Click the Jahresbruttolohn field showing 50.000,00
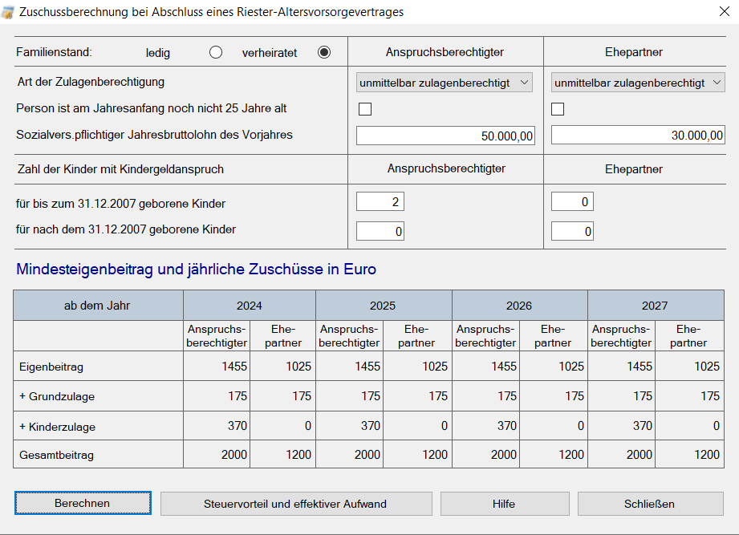 [445, 136]
